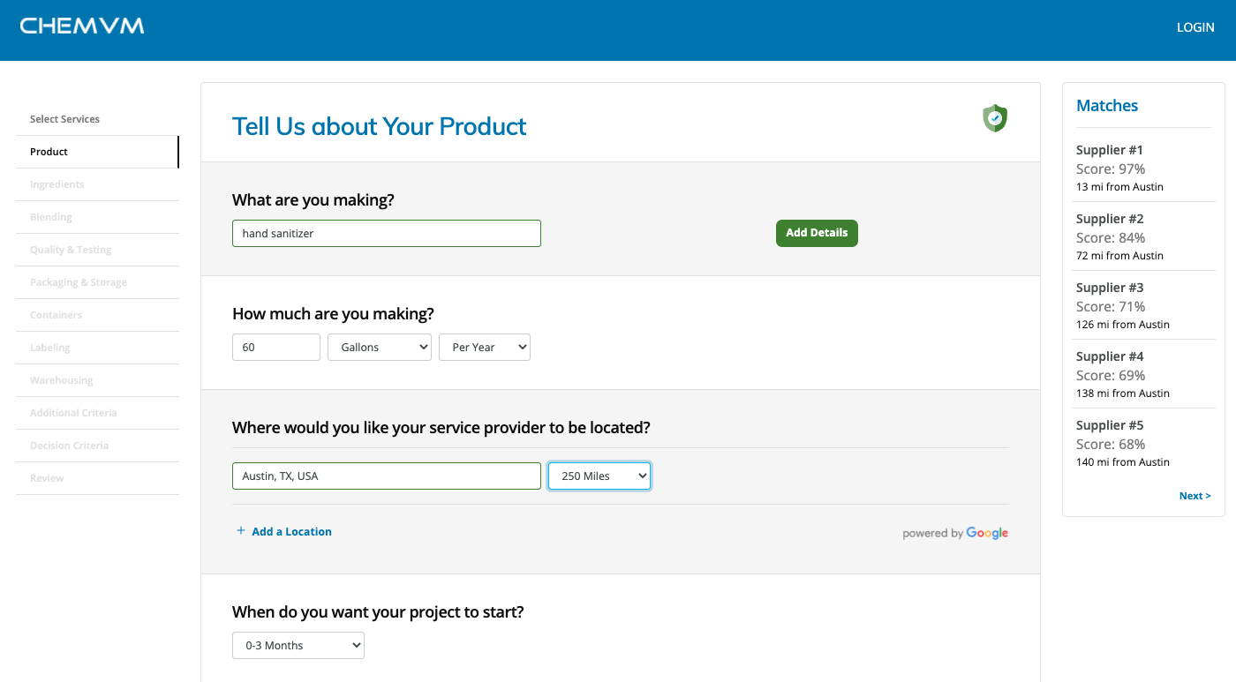
Task: Click the plus icon beside Add a Location
Action: click(x=240, y=531)
